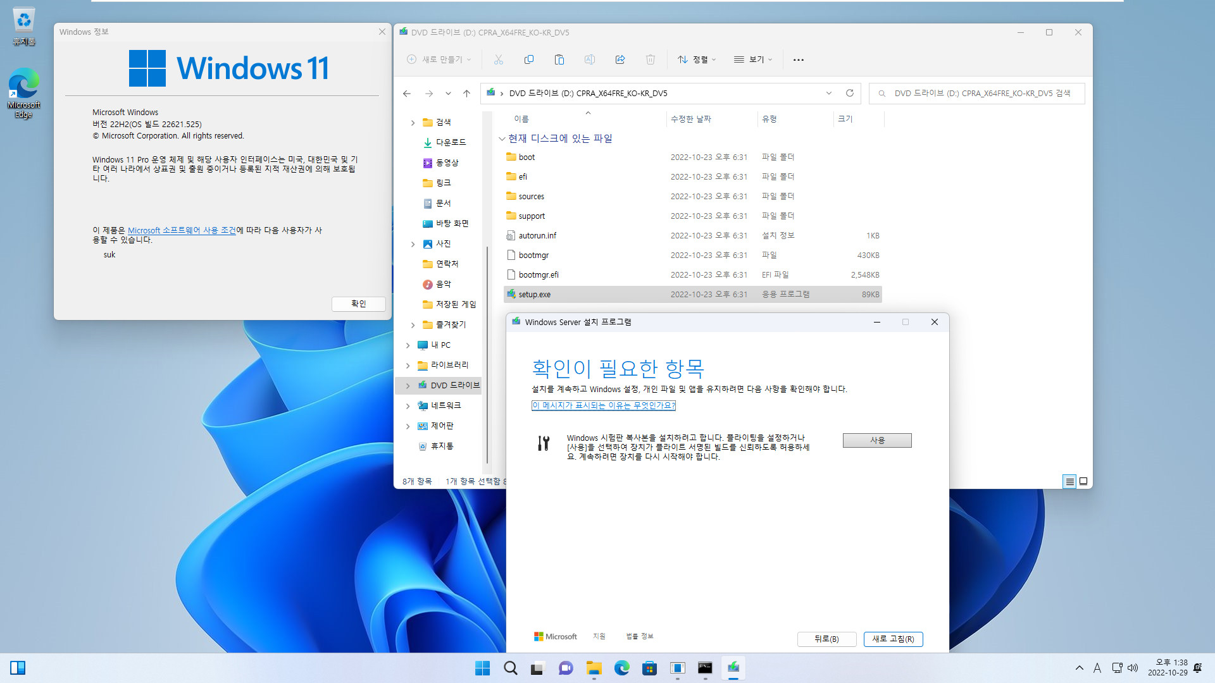
Task: Open the Recycle Bin desktop icon
Action: point(24,27)
